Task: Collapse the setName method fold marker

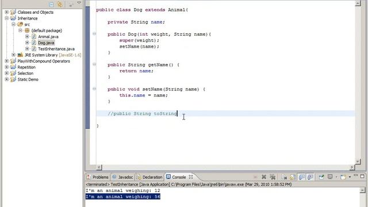Action: point(94,89)
